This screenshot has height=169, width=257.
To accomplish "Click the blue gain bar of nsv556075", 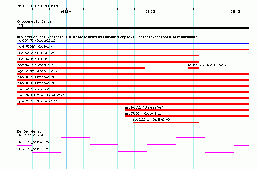I will (x=133, y=43).
